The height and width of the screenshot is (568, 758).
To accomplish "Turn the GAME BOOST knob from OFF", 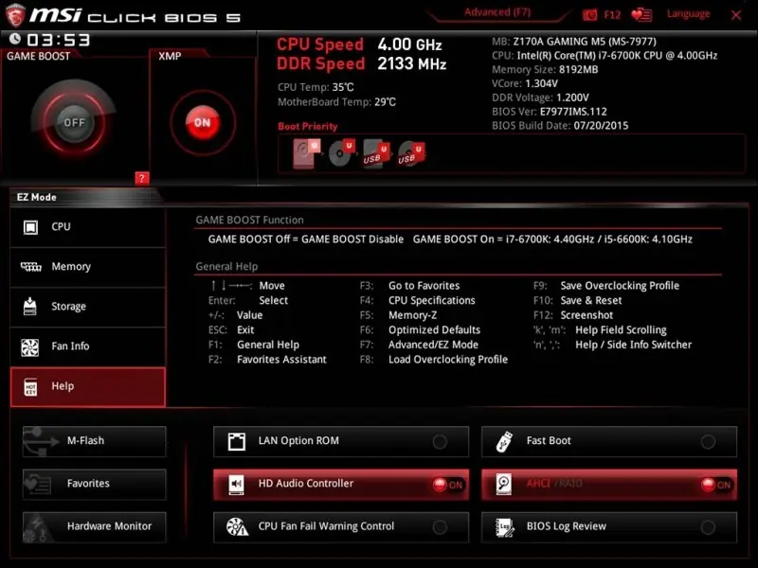I will (x=74, y=122).
